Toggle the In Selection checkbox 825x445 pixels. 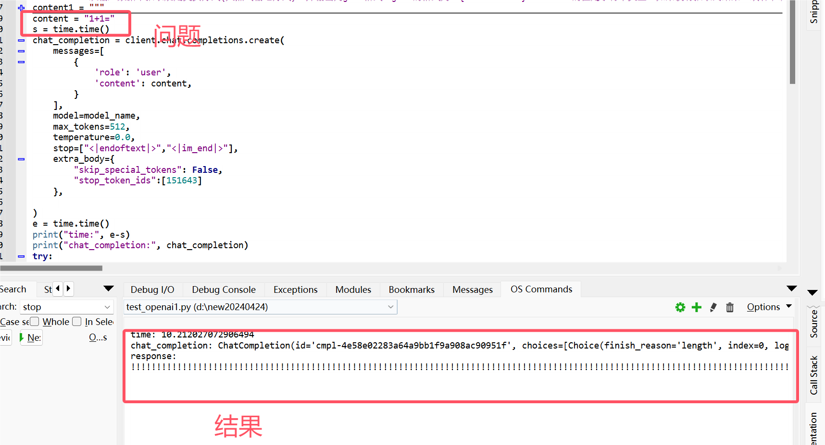[76, 322]
